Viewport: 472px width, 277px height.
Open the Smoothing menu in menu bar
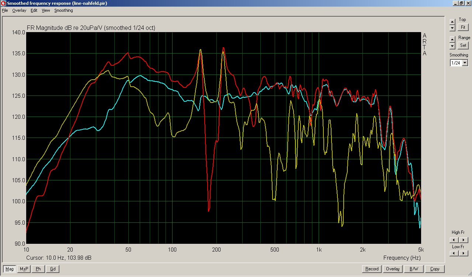tap(63, 10)
